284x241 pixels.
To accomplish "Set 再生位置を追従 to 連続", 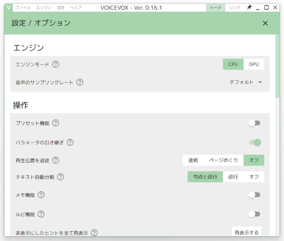I will pyautogui.click(x=193, y=160).
